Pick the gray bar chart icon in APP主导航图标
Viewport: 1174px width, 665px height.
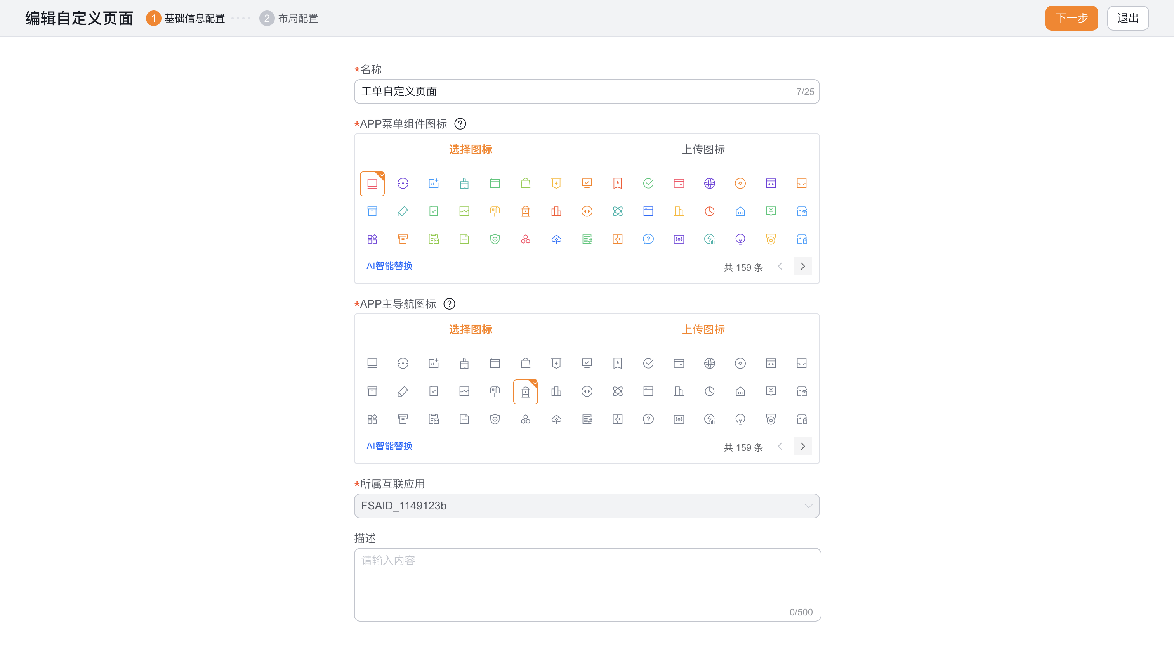pyautogui.click(x=556, y=391)
